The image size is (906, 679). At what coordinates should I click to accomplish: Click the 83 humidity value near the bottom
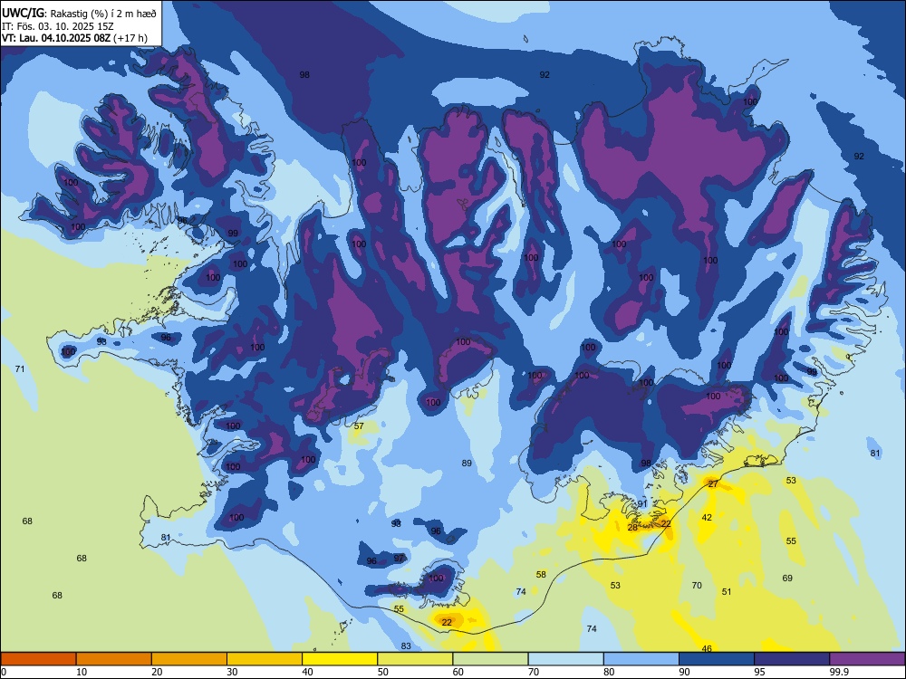coord(406,646)
